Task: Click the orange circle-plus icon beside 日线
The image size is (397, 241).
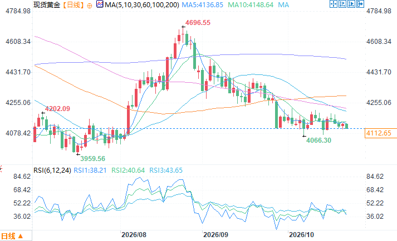Action: pos(90,6)
